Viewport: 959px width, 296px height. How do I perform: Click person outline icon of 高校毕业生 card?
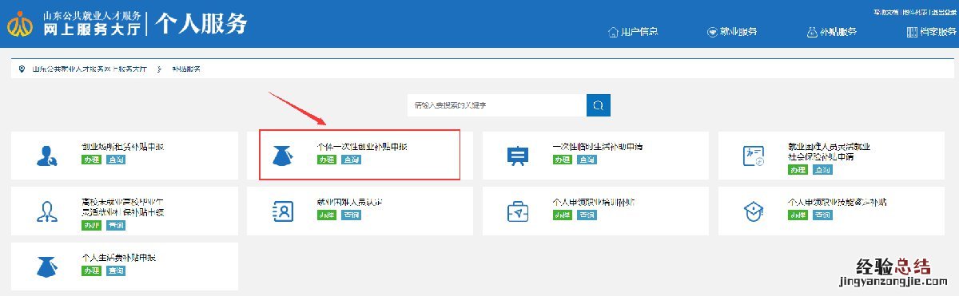[47, 211]
